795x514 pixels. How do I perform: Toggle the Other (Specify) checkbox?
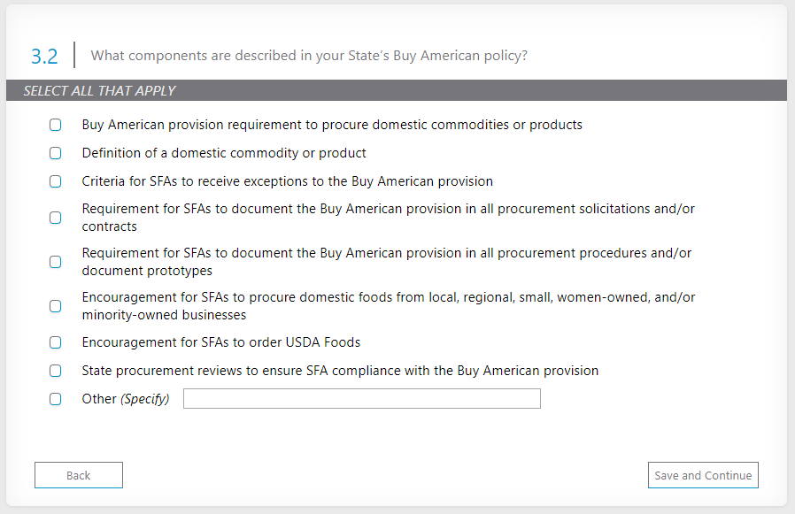[56, 399]
